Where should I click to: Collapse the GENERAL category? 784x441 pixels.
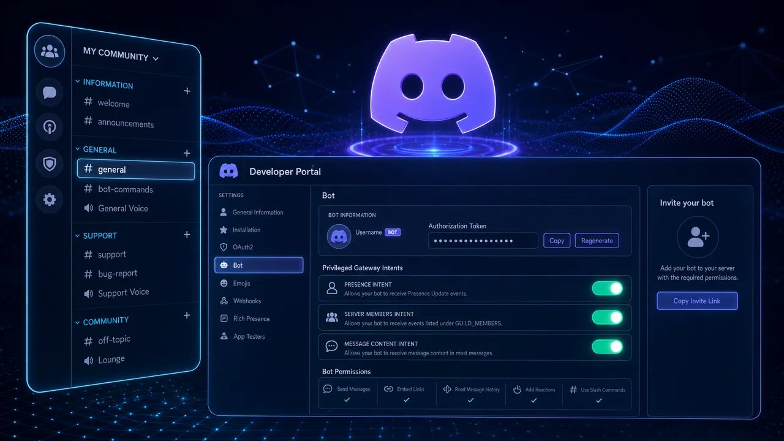click(96, 149)
